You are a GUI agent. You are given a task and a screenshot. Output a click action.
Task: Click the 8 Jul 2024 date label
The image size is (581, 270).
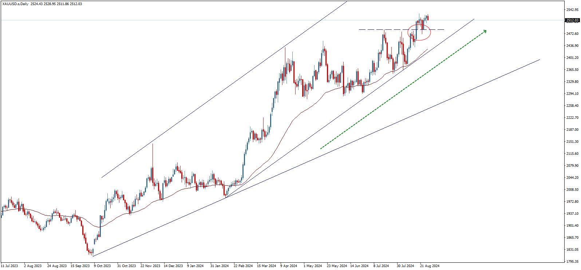tap(381, 266)
